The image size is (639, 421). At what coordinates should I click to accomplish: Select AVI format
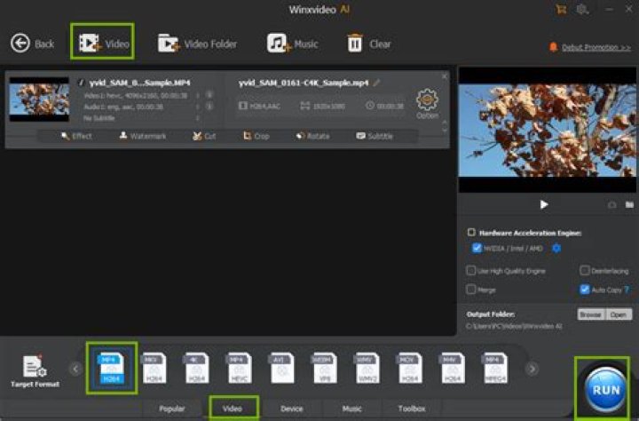tap(282, 368)
